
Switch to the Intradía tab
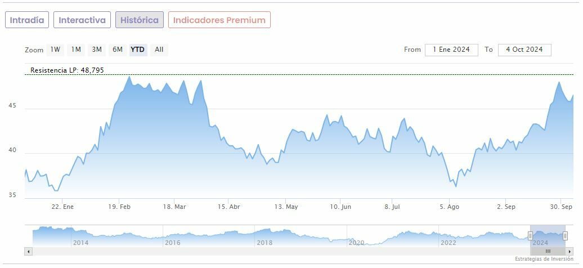coord(27,20)
